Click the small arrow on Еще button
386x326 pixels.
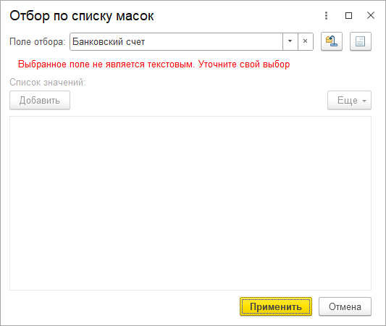click(364, 101)
